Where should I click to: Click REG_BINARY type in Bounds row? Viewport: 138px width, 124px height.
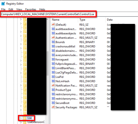tap(87, 42)
